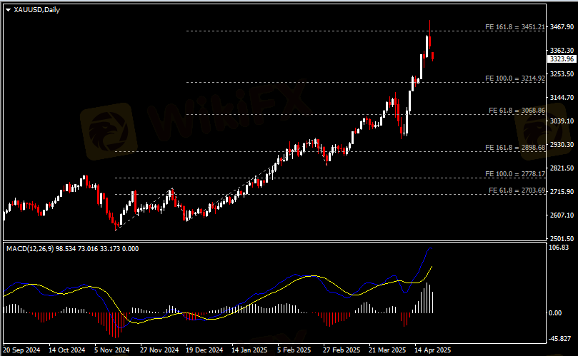
Task: Click the 2501.50 price axis value
Action: pos(562,238)
